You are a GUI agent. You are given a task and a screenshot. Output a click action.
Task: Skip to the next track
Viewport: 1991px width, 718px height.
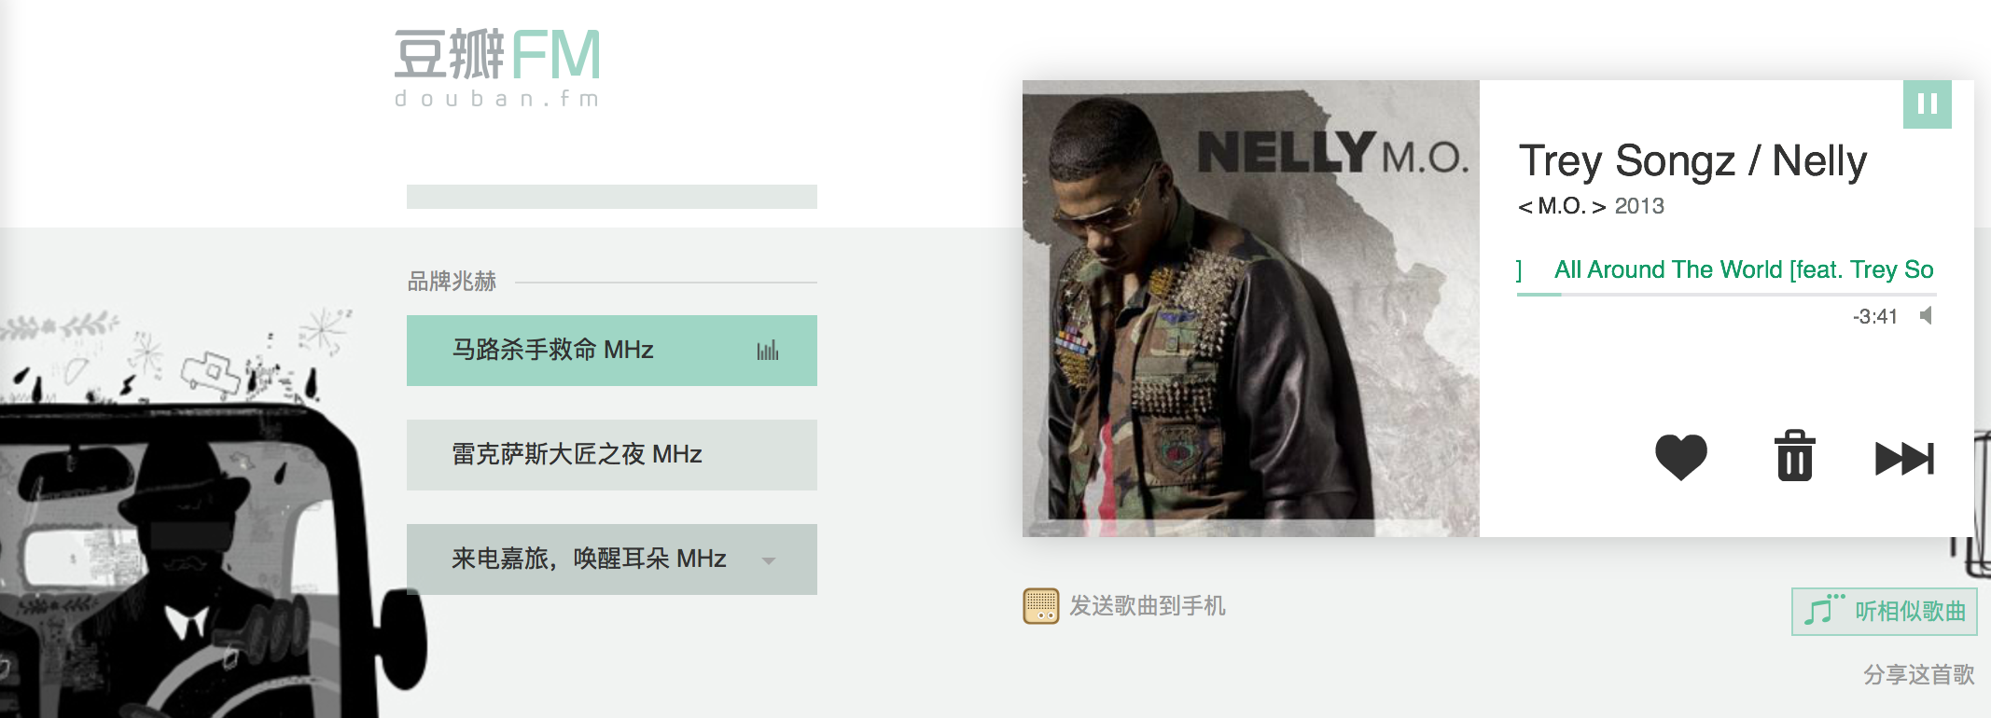click(1904, 459)
